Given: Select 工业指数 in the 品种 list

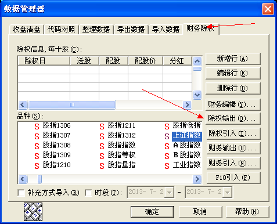Looking at the screenshot, I should [187, 165].
